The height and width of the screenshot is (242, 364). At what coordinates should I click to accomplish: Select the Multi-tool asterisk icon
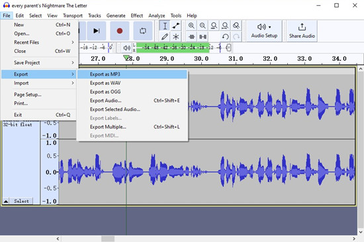tap(176, 36)
